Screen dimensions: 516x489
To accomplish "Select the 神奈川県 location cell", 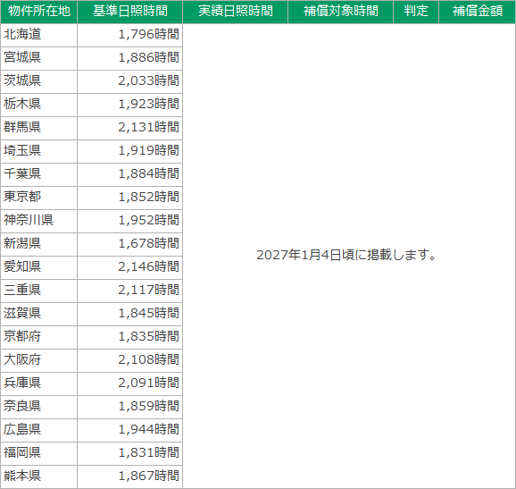I will click(x=38, y=221).
